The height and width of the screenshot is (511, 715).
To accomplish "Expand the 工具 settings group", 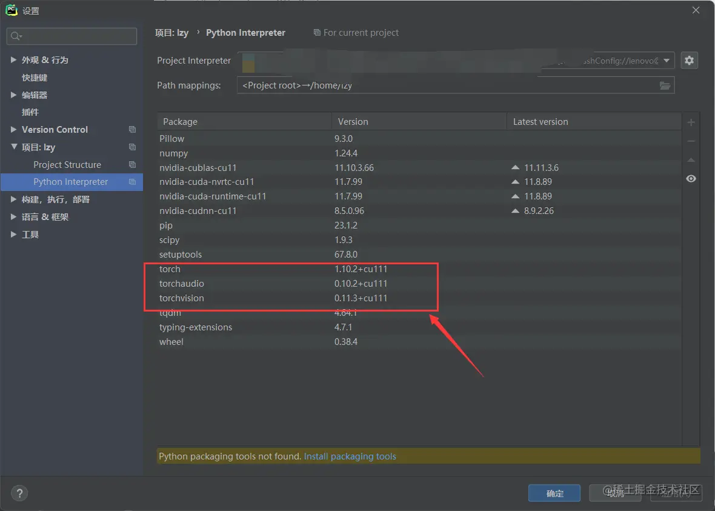I will 13,234.
